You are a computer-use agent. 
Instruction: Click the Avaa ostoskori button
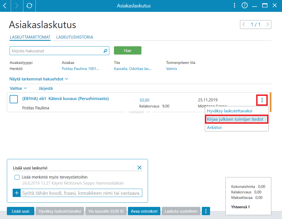coord(144,211)
